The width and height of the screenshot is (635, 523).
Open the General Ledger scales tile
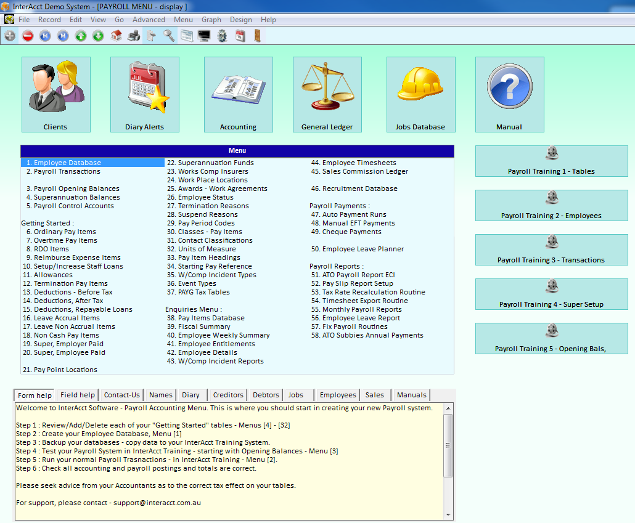point(327,94)
